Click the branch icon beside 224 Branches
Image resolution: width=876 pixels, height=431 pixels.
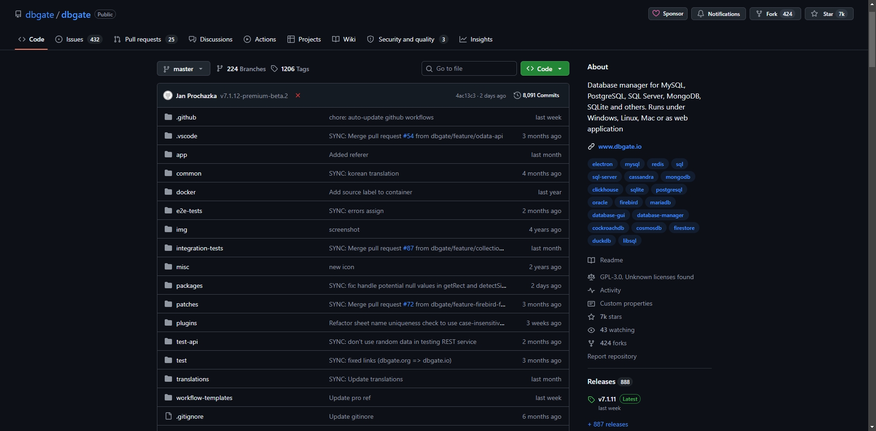[220, 68]
